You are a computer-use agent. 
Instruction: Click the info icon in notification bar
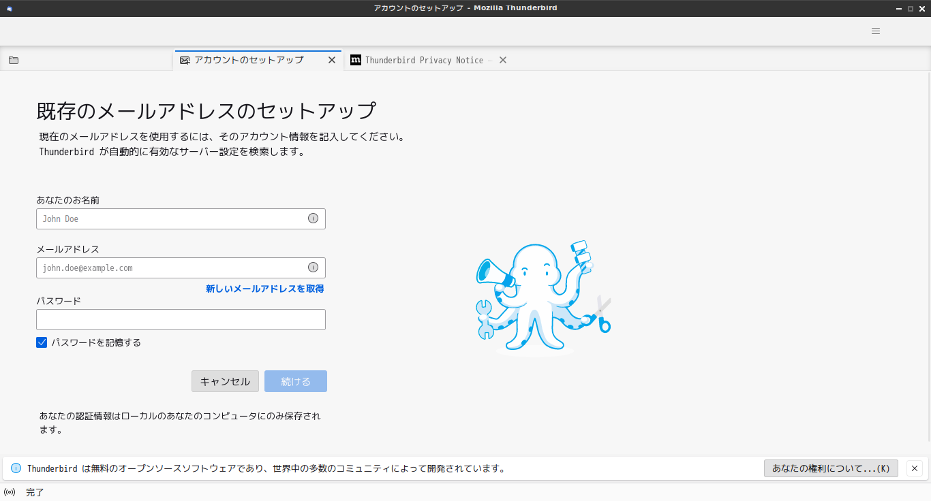coord(16,468)
